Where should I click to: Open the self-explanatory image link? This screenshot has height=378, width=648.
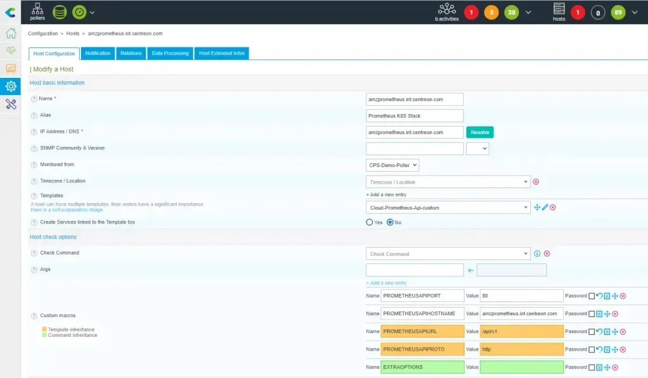coord(67,210)
